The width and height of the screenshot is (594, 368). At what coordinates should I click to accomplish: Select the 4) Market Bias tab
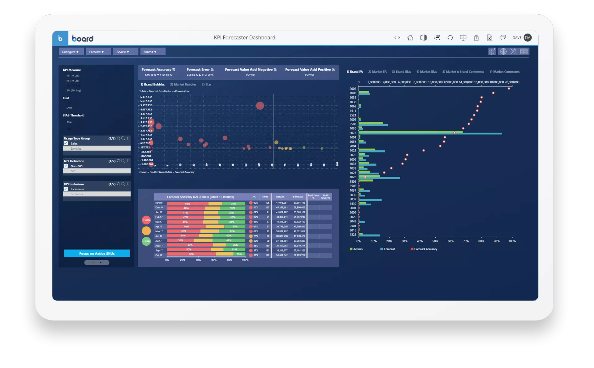coord(427,72)
